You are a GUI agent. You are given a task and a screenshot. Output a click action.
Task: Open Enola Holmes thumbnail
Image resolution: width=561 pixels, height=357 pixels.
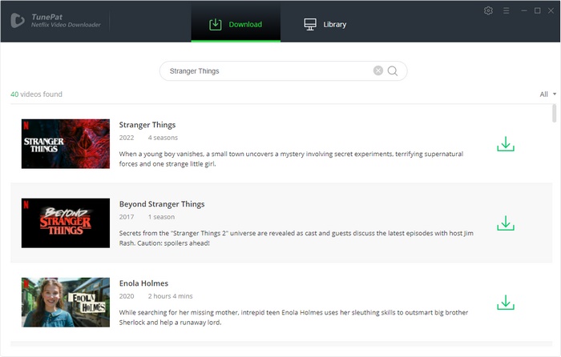click(66, 303)
